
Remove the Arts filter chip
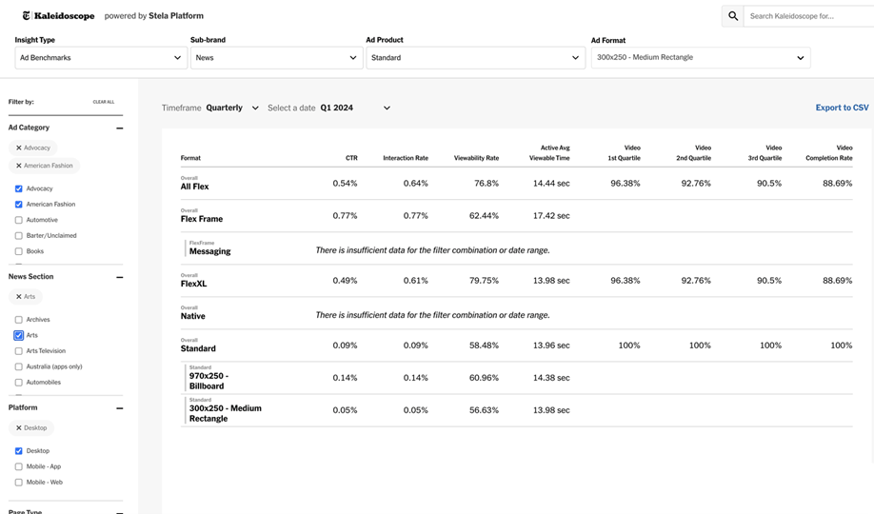click(19, 297)
